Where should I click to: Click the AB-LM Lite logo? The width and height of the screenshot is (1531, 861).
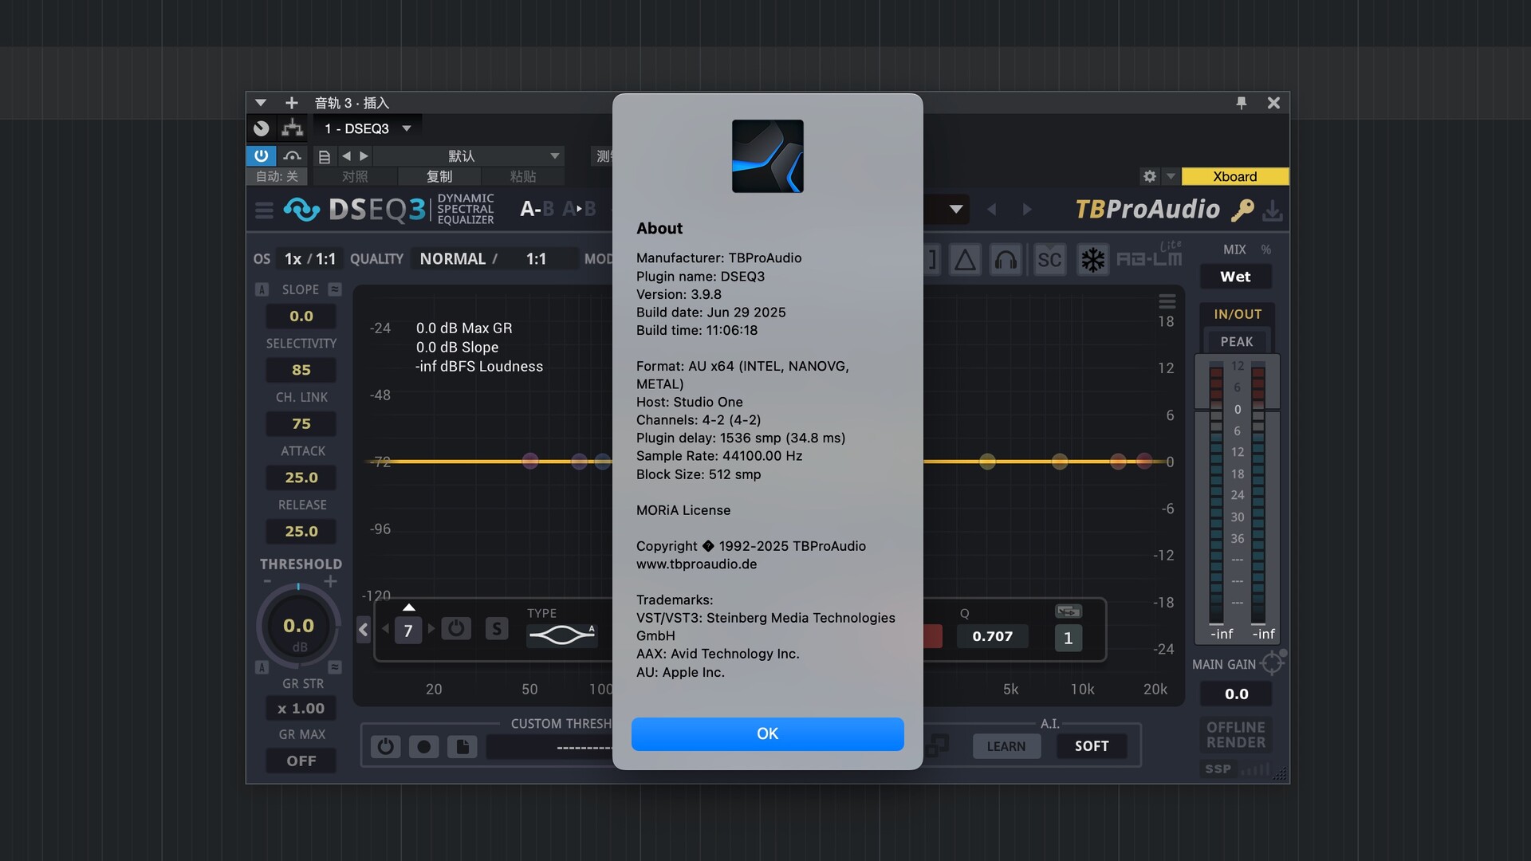click(x=1149, y=257)
